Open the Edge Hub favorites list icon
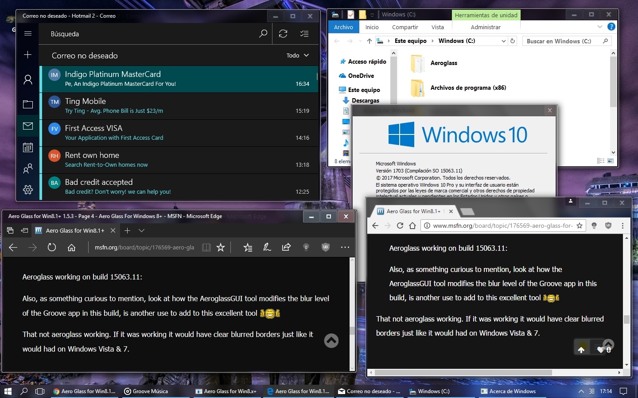Screen dimensions: 638x398 coord(248,247)
